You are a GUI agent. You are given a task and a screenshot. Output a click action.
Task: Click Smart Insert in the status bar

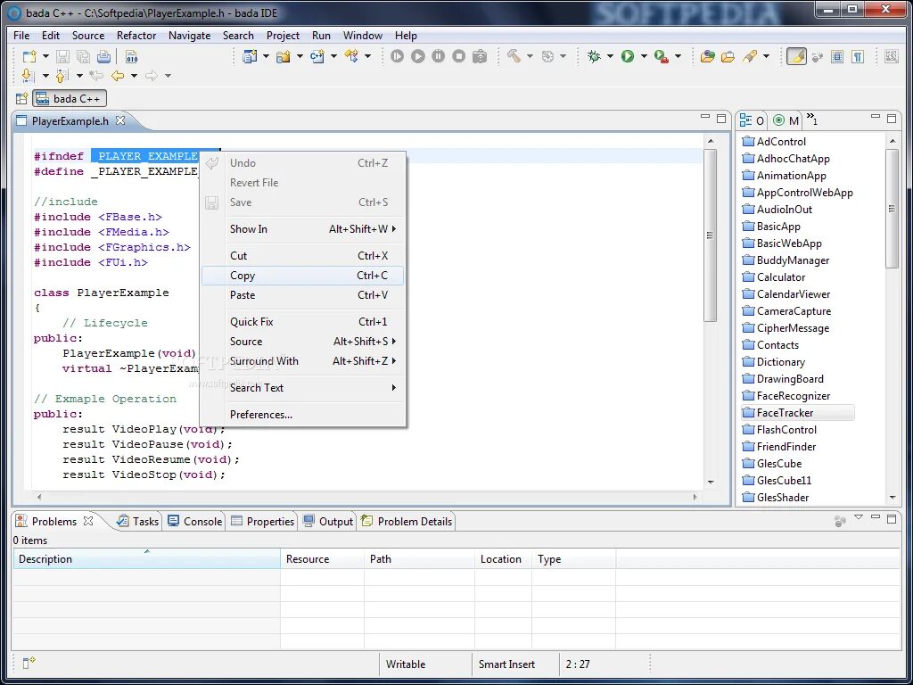coord(506,664)
